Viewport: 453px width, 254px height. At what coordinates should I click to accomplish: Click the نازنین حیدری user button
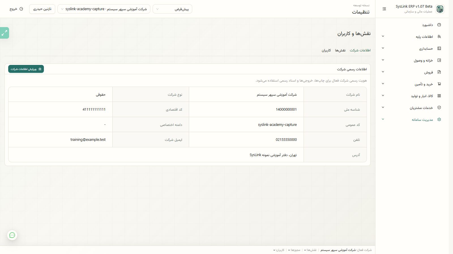[42, 9]
